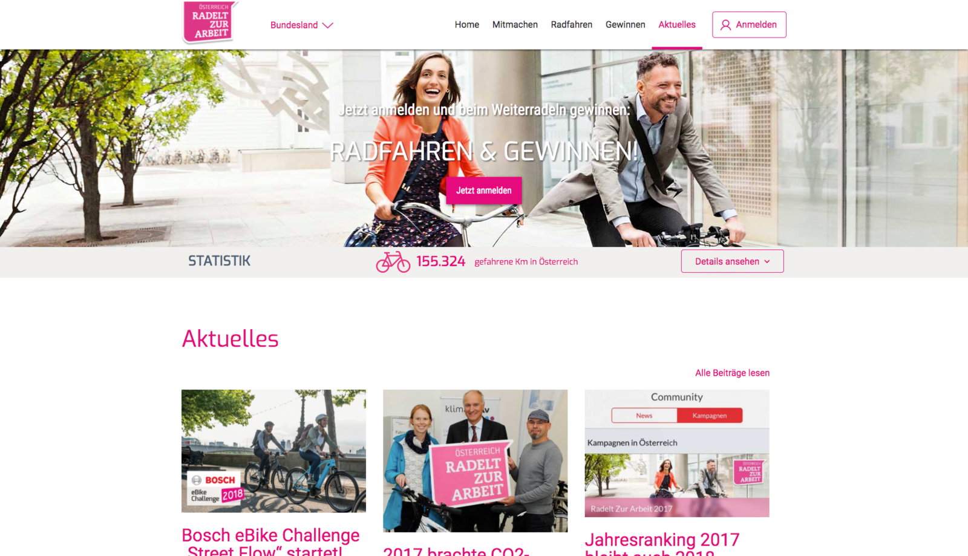Click the chevron in Details ansehen
The image size is (968, 556).
coord(767,261)
